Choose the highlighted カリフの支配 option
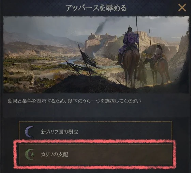191x173 pixels. 95,154
